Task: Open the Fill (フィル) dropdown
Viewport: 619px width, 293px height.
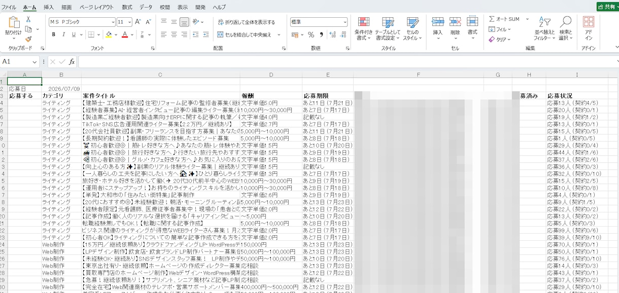Action: [500, 29]
